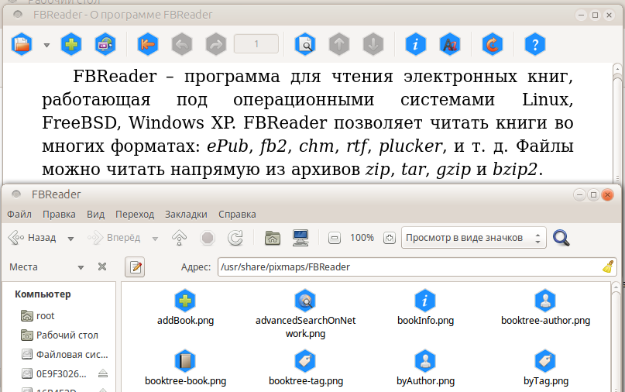Open the network library icon
The width and height of the screenshot is (625, 392).
click(105, 44)
